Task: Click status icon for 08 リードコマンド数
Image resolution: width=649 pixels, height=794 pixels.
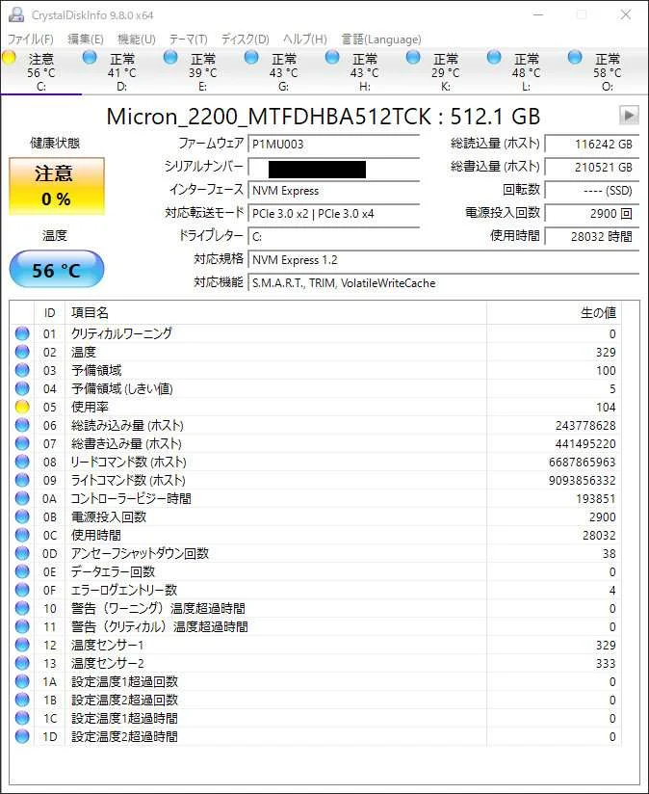Action: (22, 462)
